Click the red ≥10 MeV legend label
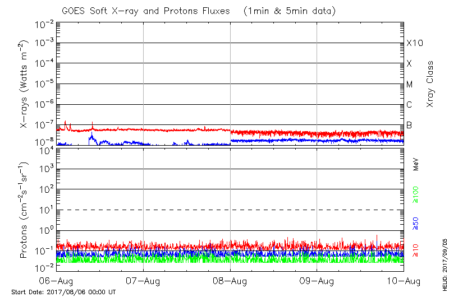The image size is (449, 297). click(416, 250)
